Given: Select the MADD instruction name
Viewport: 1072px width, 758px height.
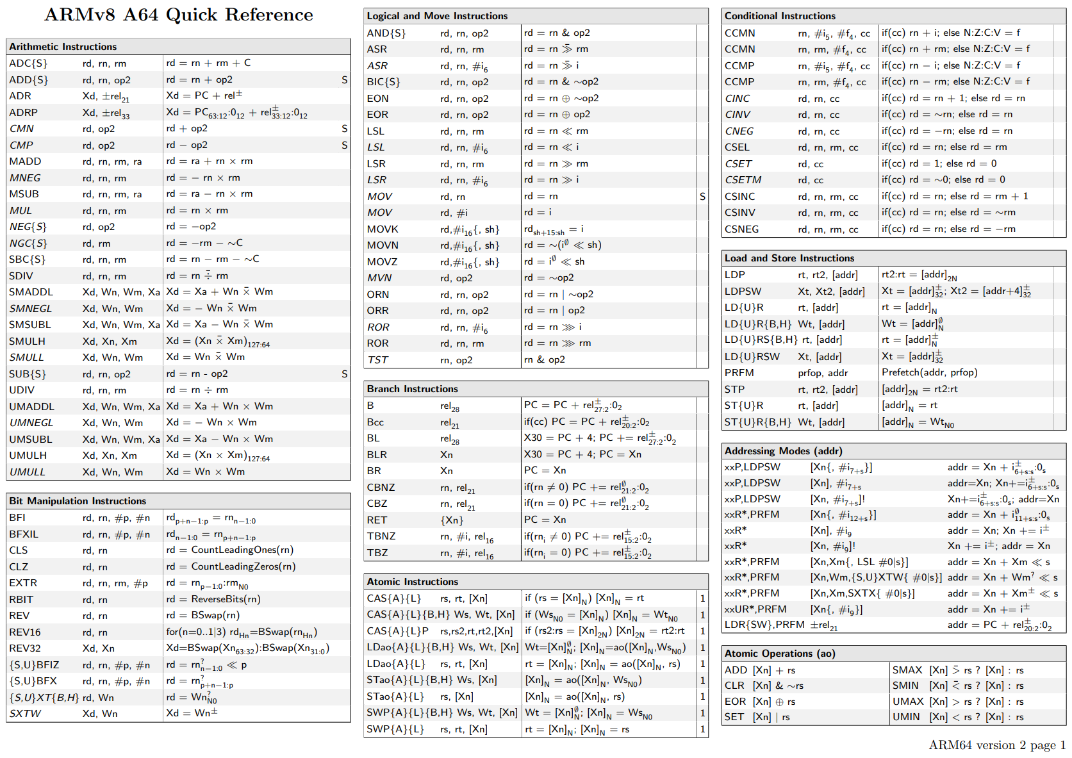Looking at the screenshot, I should (25, 161).
